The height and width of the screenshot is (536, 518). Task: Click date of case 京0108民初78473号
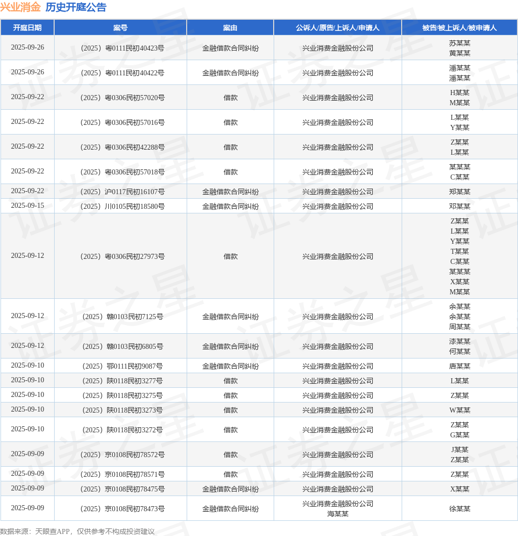coord(27,508)
